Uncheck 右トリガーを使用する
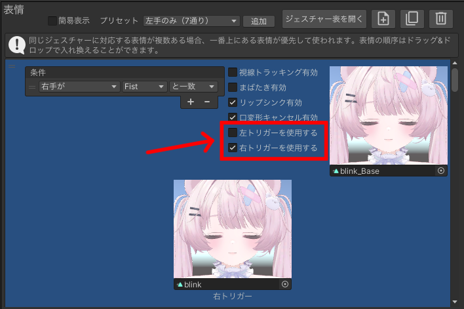Viewport: 464px width, 309px height. tap(233, 148)
